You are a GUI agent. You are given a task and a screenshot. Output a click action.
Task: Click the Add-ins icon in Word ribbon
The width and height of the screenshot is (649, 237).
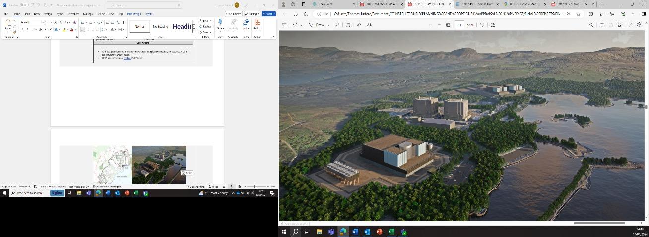coord(257,22)
